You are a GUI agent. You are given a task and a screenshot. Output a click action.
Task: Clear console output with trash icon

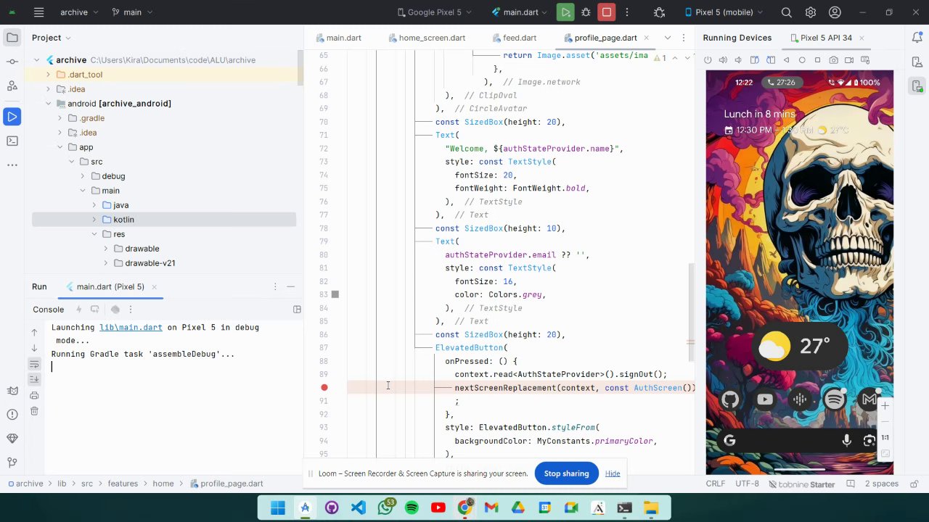click(x=34, y=411)
